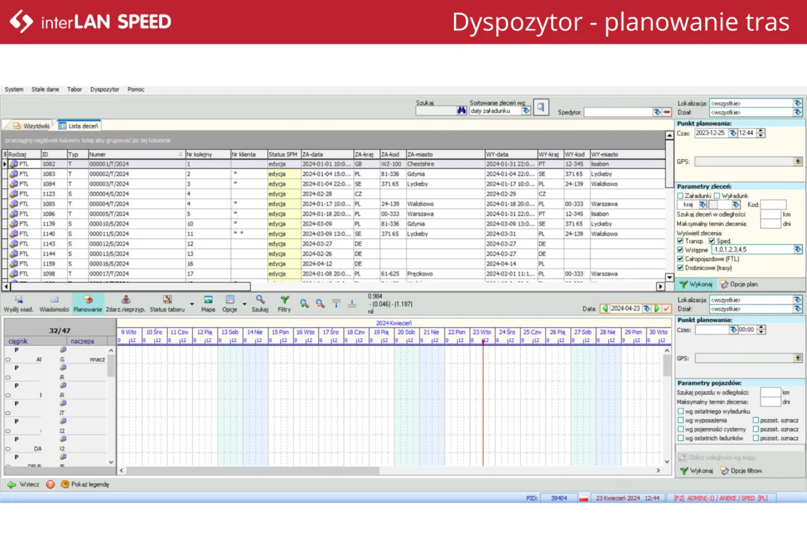
Task: Open Filtry funnel icon
Action: point(284,300)
